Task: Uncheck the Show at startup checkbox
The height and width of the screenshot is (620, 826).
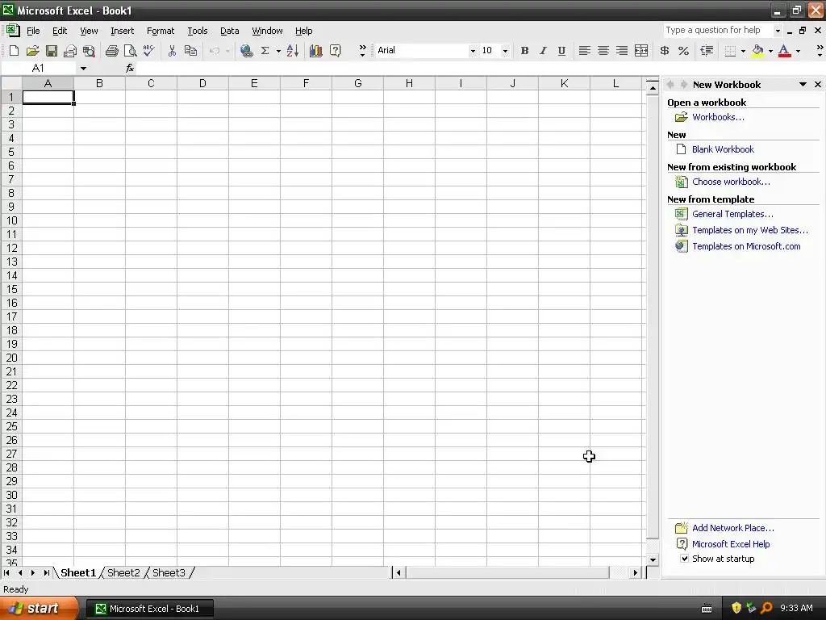Action: [x=684, y=559]
